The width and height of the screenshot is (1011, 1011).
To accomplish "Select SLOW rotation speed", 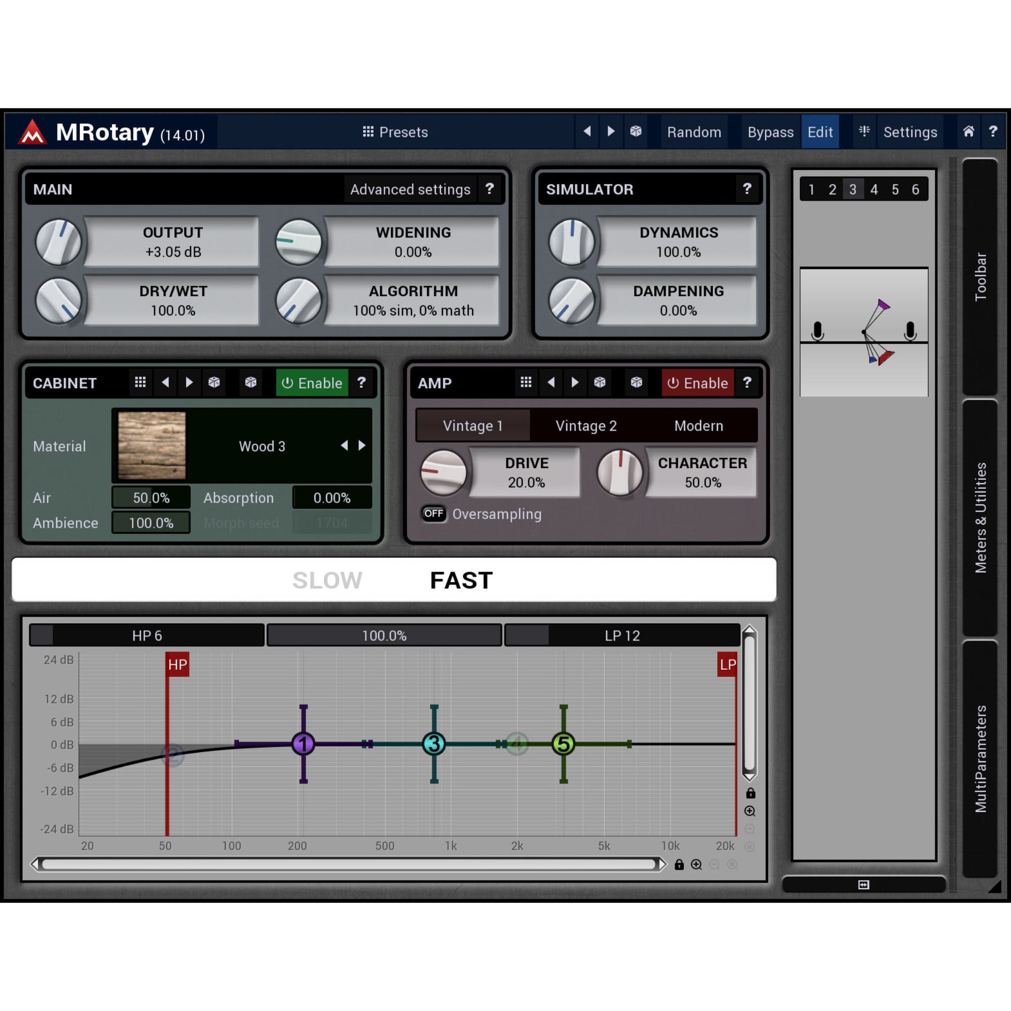I will click(327, 580).
